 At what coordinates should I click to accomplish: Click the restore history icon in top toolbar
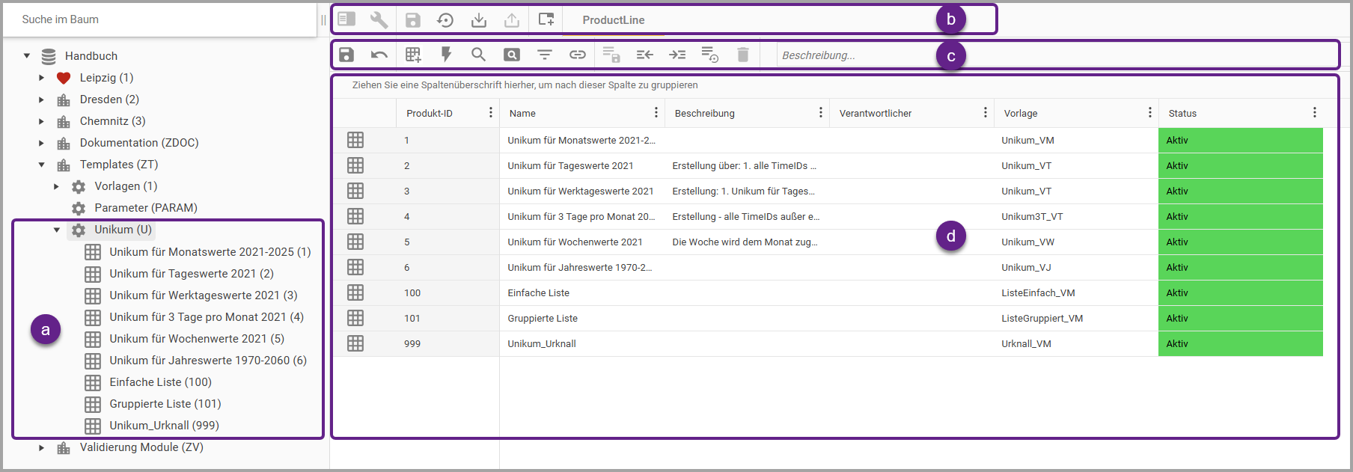coord(445,20)
